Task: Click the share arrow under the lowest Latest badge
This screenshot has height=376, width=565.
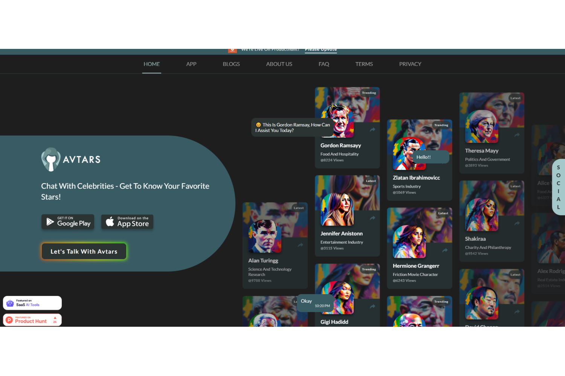Action: 517,312
